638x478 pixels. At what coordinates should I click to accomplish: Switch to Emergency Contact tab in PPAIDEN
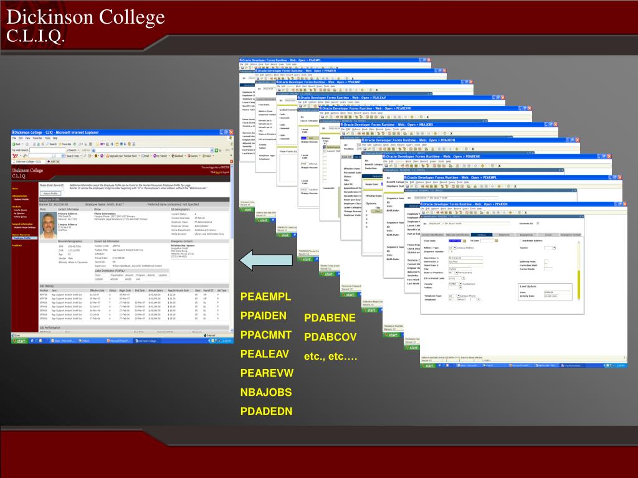[x=571, y=235]
